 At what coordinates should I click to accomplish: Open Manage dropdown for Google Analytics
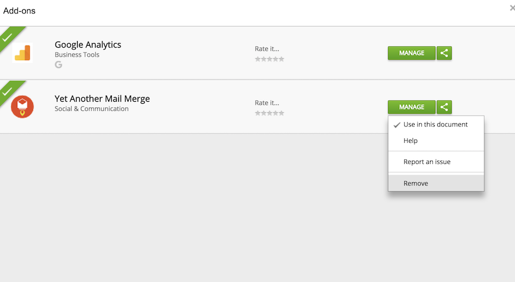click(411, 53)
